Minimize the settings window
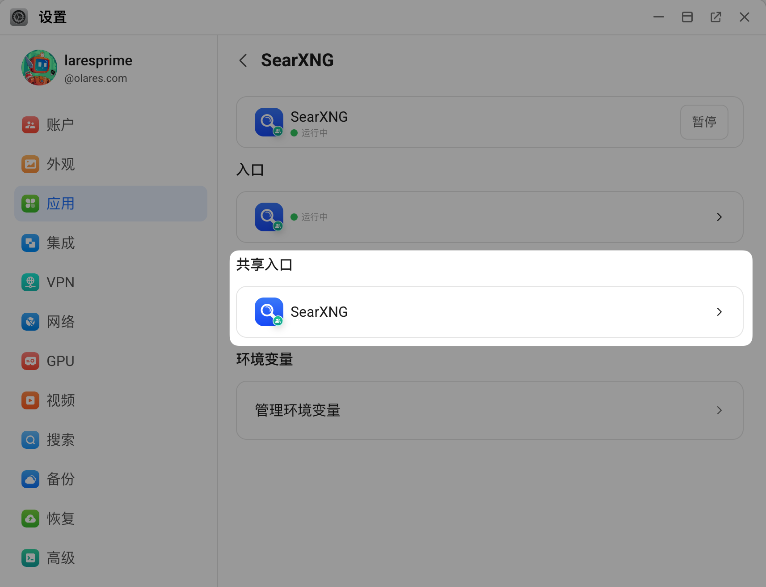This screenshot has width=766, height=587. tap(659, 17)
